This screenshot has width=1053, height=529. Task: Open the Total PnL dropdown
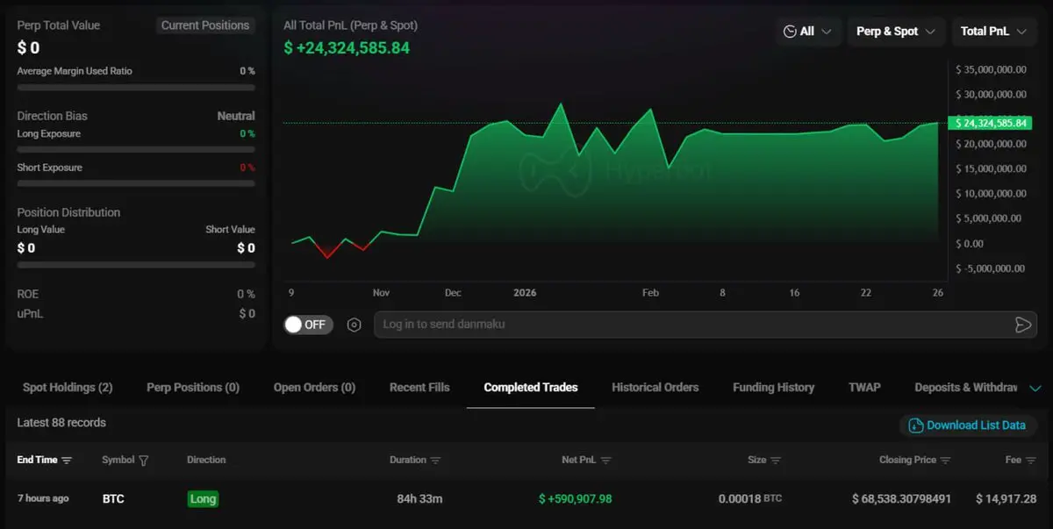click(x=994, y=32)
